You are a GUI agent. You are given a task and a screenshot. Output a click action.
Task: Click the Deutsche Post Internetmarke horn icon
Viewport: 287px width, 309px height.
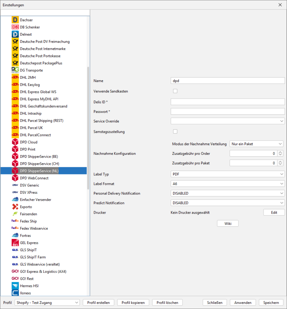point(15,49)
